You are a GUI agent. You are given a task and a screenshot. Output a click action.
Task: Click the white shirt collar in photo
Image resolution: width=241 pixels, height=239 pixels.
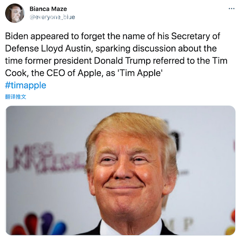(132, 228)
